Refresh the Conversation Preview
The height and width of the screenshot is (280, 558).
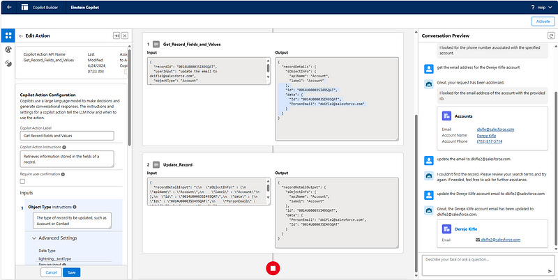(x=551, y=36)
